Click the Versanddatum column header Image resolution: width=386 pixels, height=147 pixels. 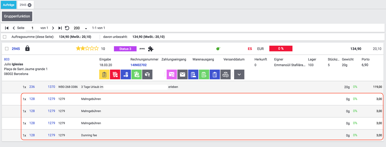[234, 59]
